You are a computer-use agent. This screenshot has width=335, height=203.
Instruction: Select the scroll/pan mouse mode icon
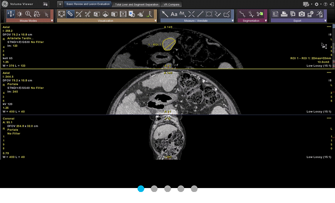tap(11, 14)
